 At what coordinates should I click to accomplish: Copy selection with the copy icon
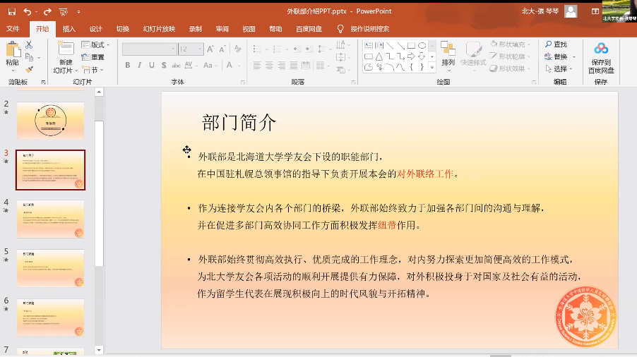pyautogui.click(x=29, y=57)
